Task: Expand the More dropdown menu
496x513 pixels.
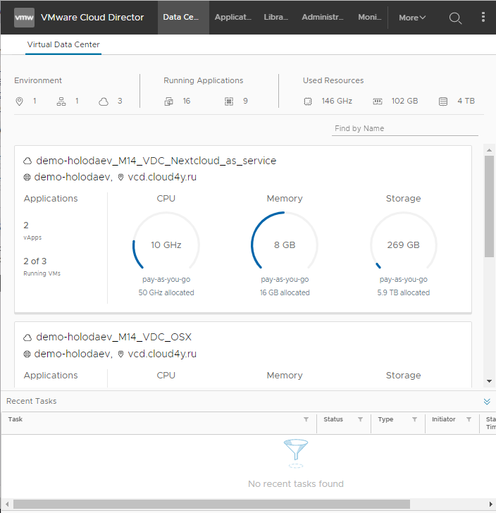Action: (412, 18)
